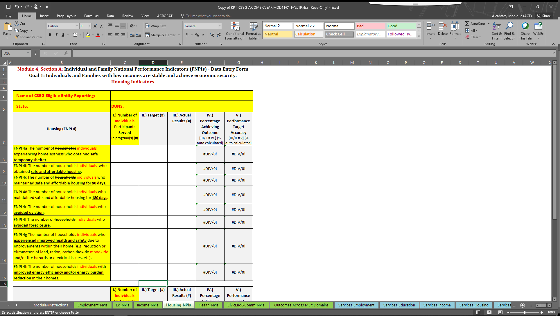
Task: Click the Merge & Center icon
Action: point(148,35)
